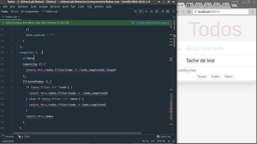Click the Hector inspector icon in status bar
This screenshot has width=257, height=144.
click(173, 141)
